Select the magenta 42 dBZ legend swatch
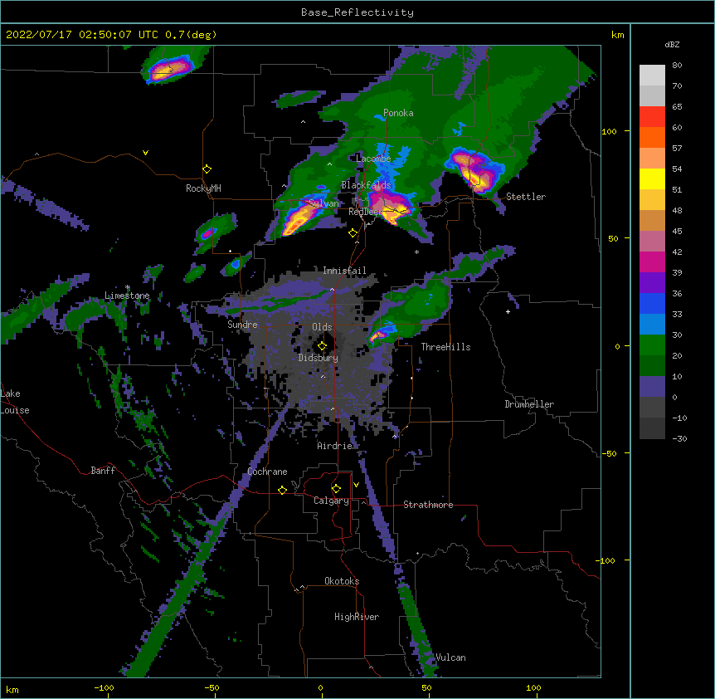This screenshot has height=699, width=715. 652,262
